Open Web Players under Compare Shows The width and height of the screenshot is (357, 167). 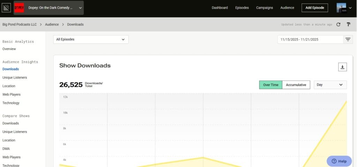coord(12,157)
